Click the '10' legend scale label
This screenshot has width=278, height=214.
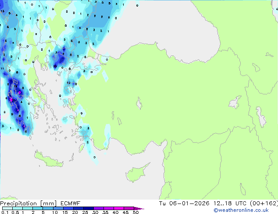pos(55,212)
